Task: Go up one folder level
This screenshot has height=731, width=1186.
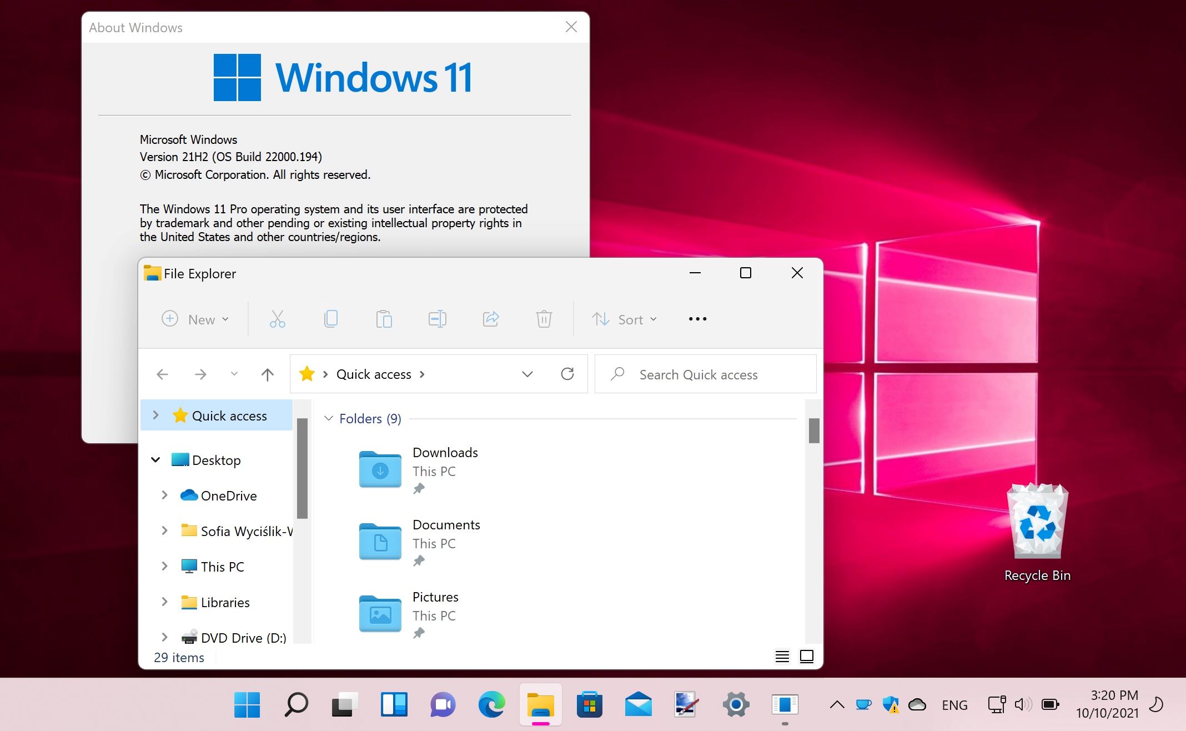Action: click(x=267, y=374)
